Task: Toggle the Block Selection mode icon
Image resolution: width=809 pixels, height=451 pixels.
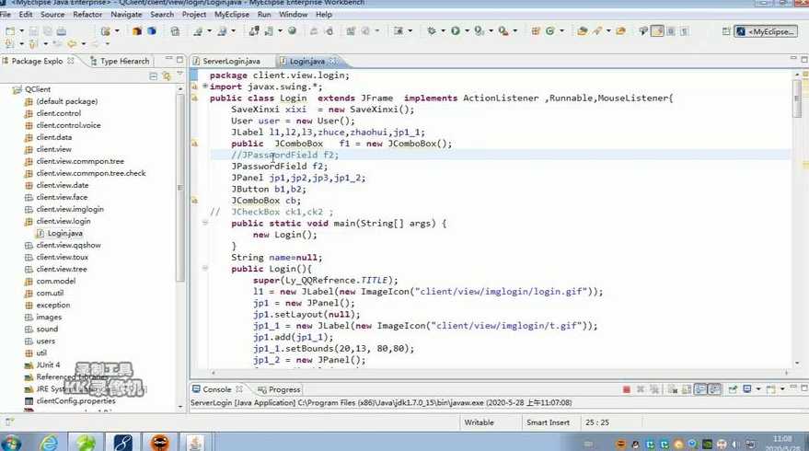Action: [x=671, y=31]
